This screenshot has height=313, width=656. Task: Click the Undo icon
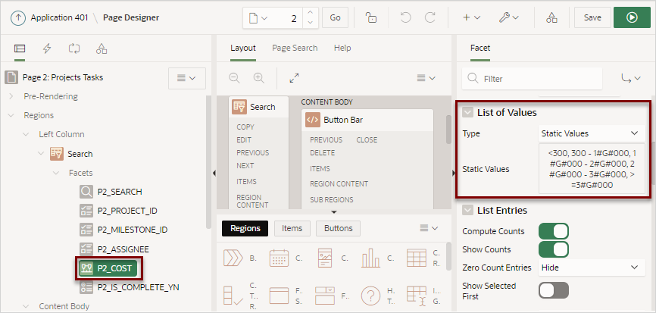(405, 17)
